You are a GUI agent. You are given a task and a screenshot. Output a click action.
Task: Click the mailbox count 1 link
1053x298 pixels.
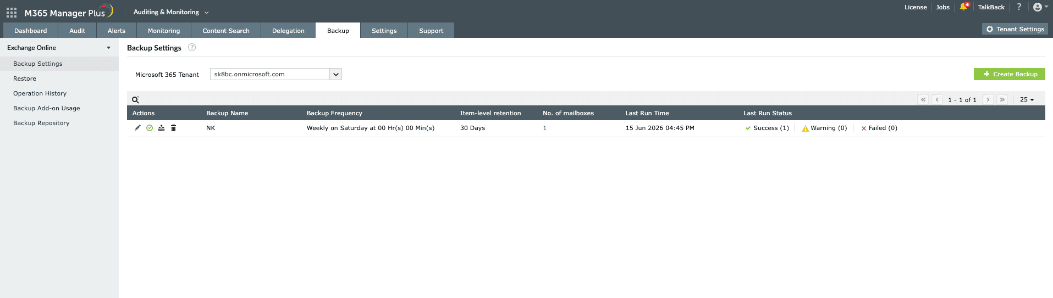(544, 128)
